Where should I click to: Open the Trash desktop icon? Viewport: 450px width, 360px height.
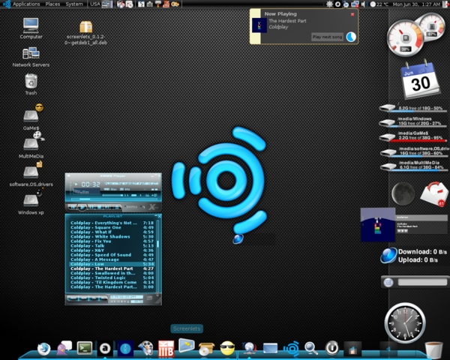pos(31,85)
